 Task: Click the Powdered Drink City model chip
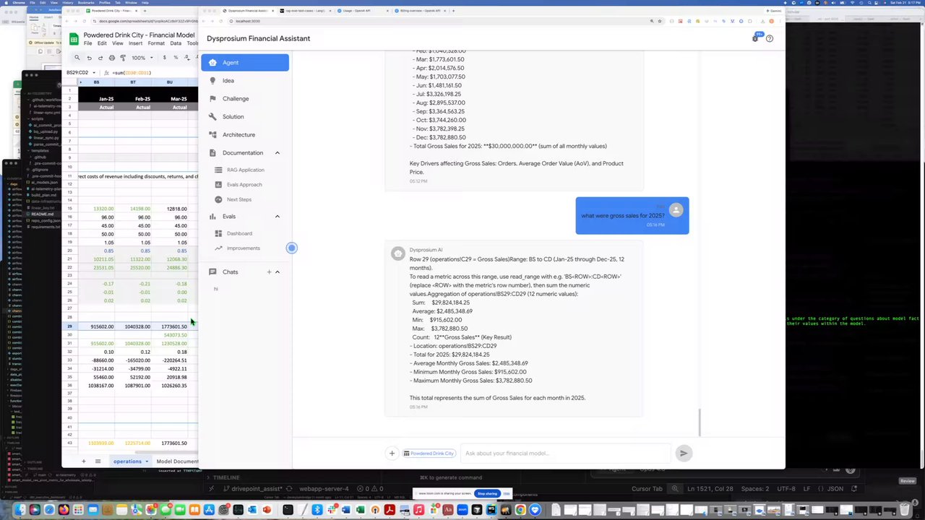429,454
